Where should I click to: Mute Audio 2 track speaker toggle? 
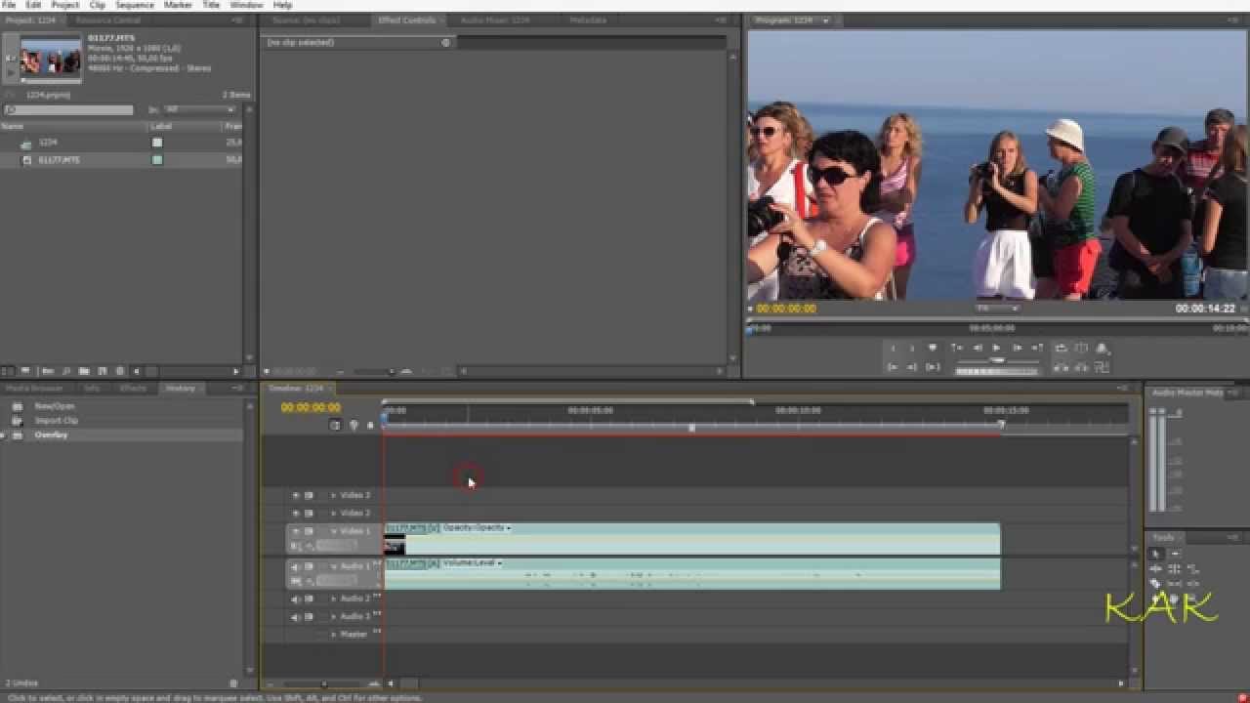coord(296,599)
